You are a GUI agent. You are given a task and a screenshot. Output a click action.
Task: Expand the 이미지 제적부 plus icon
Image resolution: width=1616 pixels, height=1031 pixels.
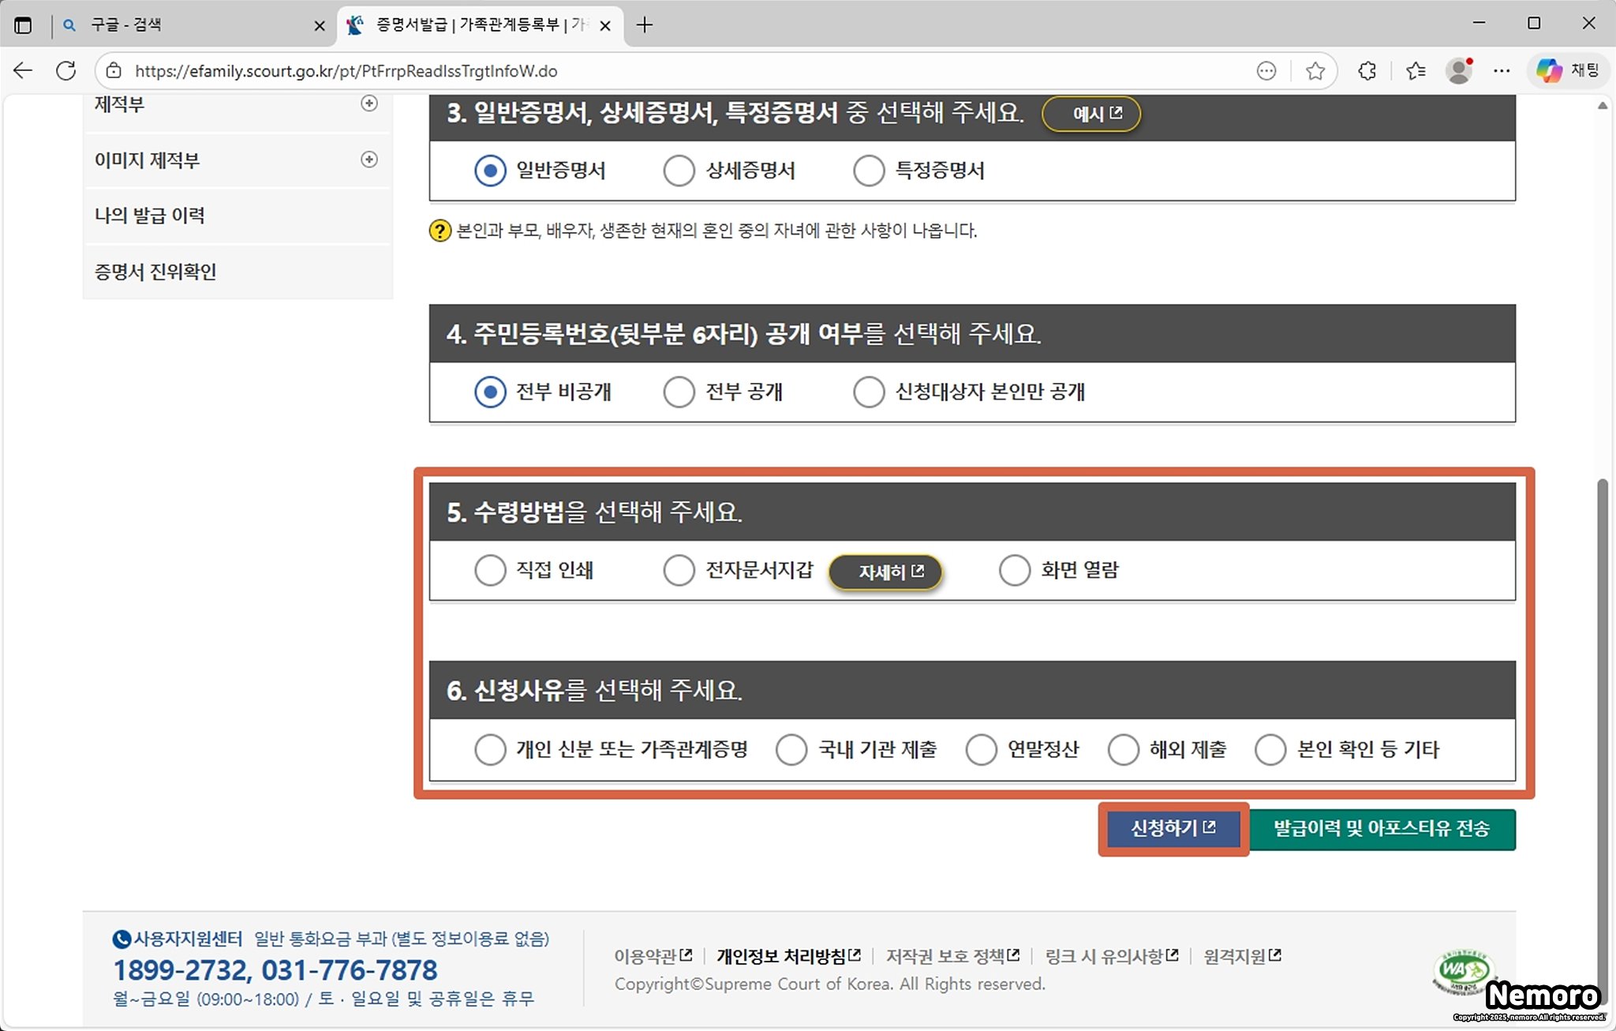(368, 159)
